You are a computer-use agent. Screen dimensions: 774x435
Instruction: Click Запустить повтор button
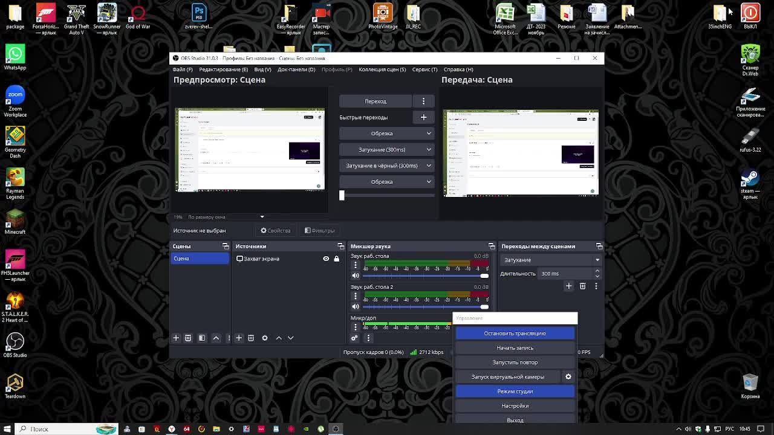pyautogui.click(x=515, y=362)
